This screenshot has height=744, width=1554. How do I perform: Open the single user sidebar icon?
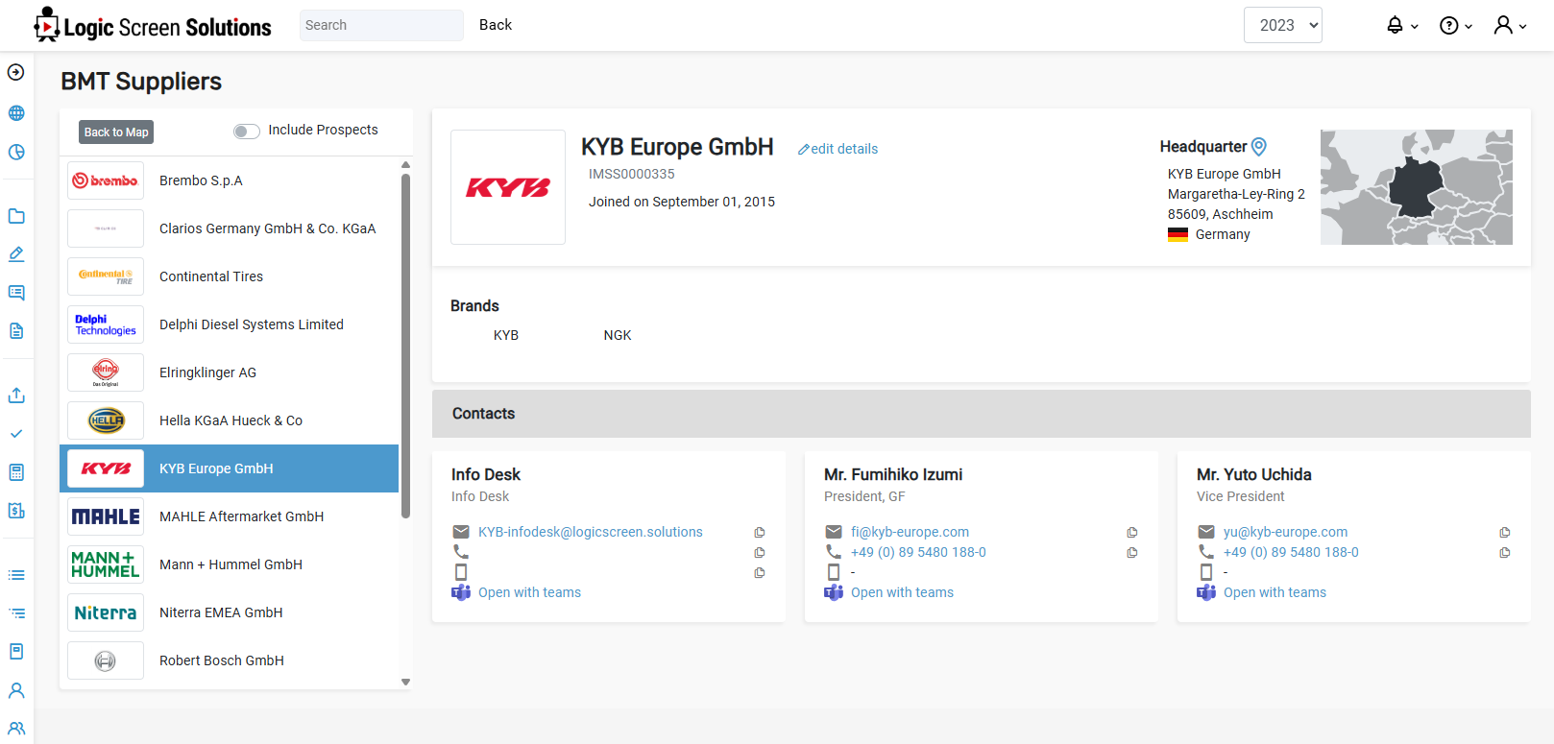coord(16,690)
